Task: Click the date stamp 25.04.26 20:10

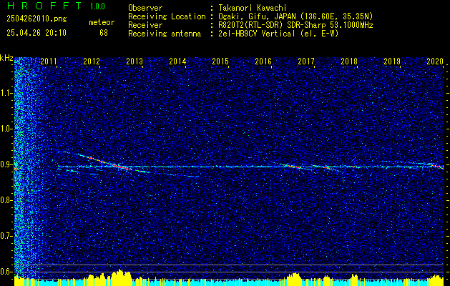Action: (36, 33)
